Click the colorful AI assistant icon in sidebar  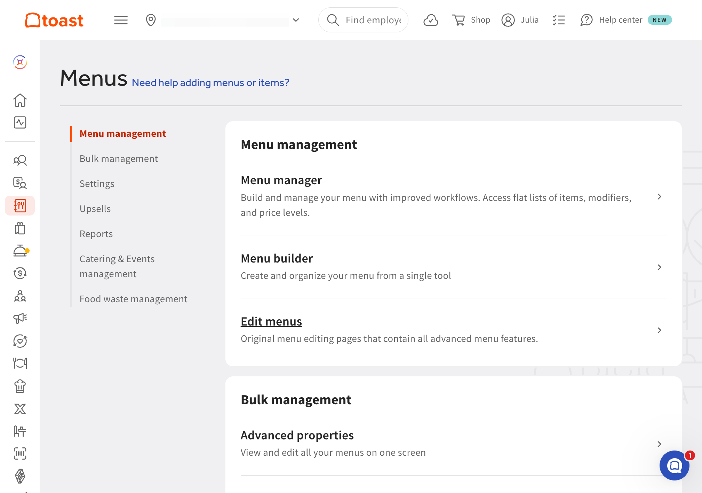20,62
